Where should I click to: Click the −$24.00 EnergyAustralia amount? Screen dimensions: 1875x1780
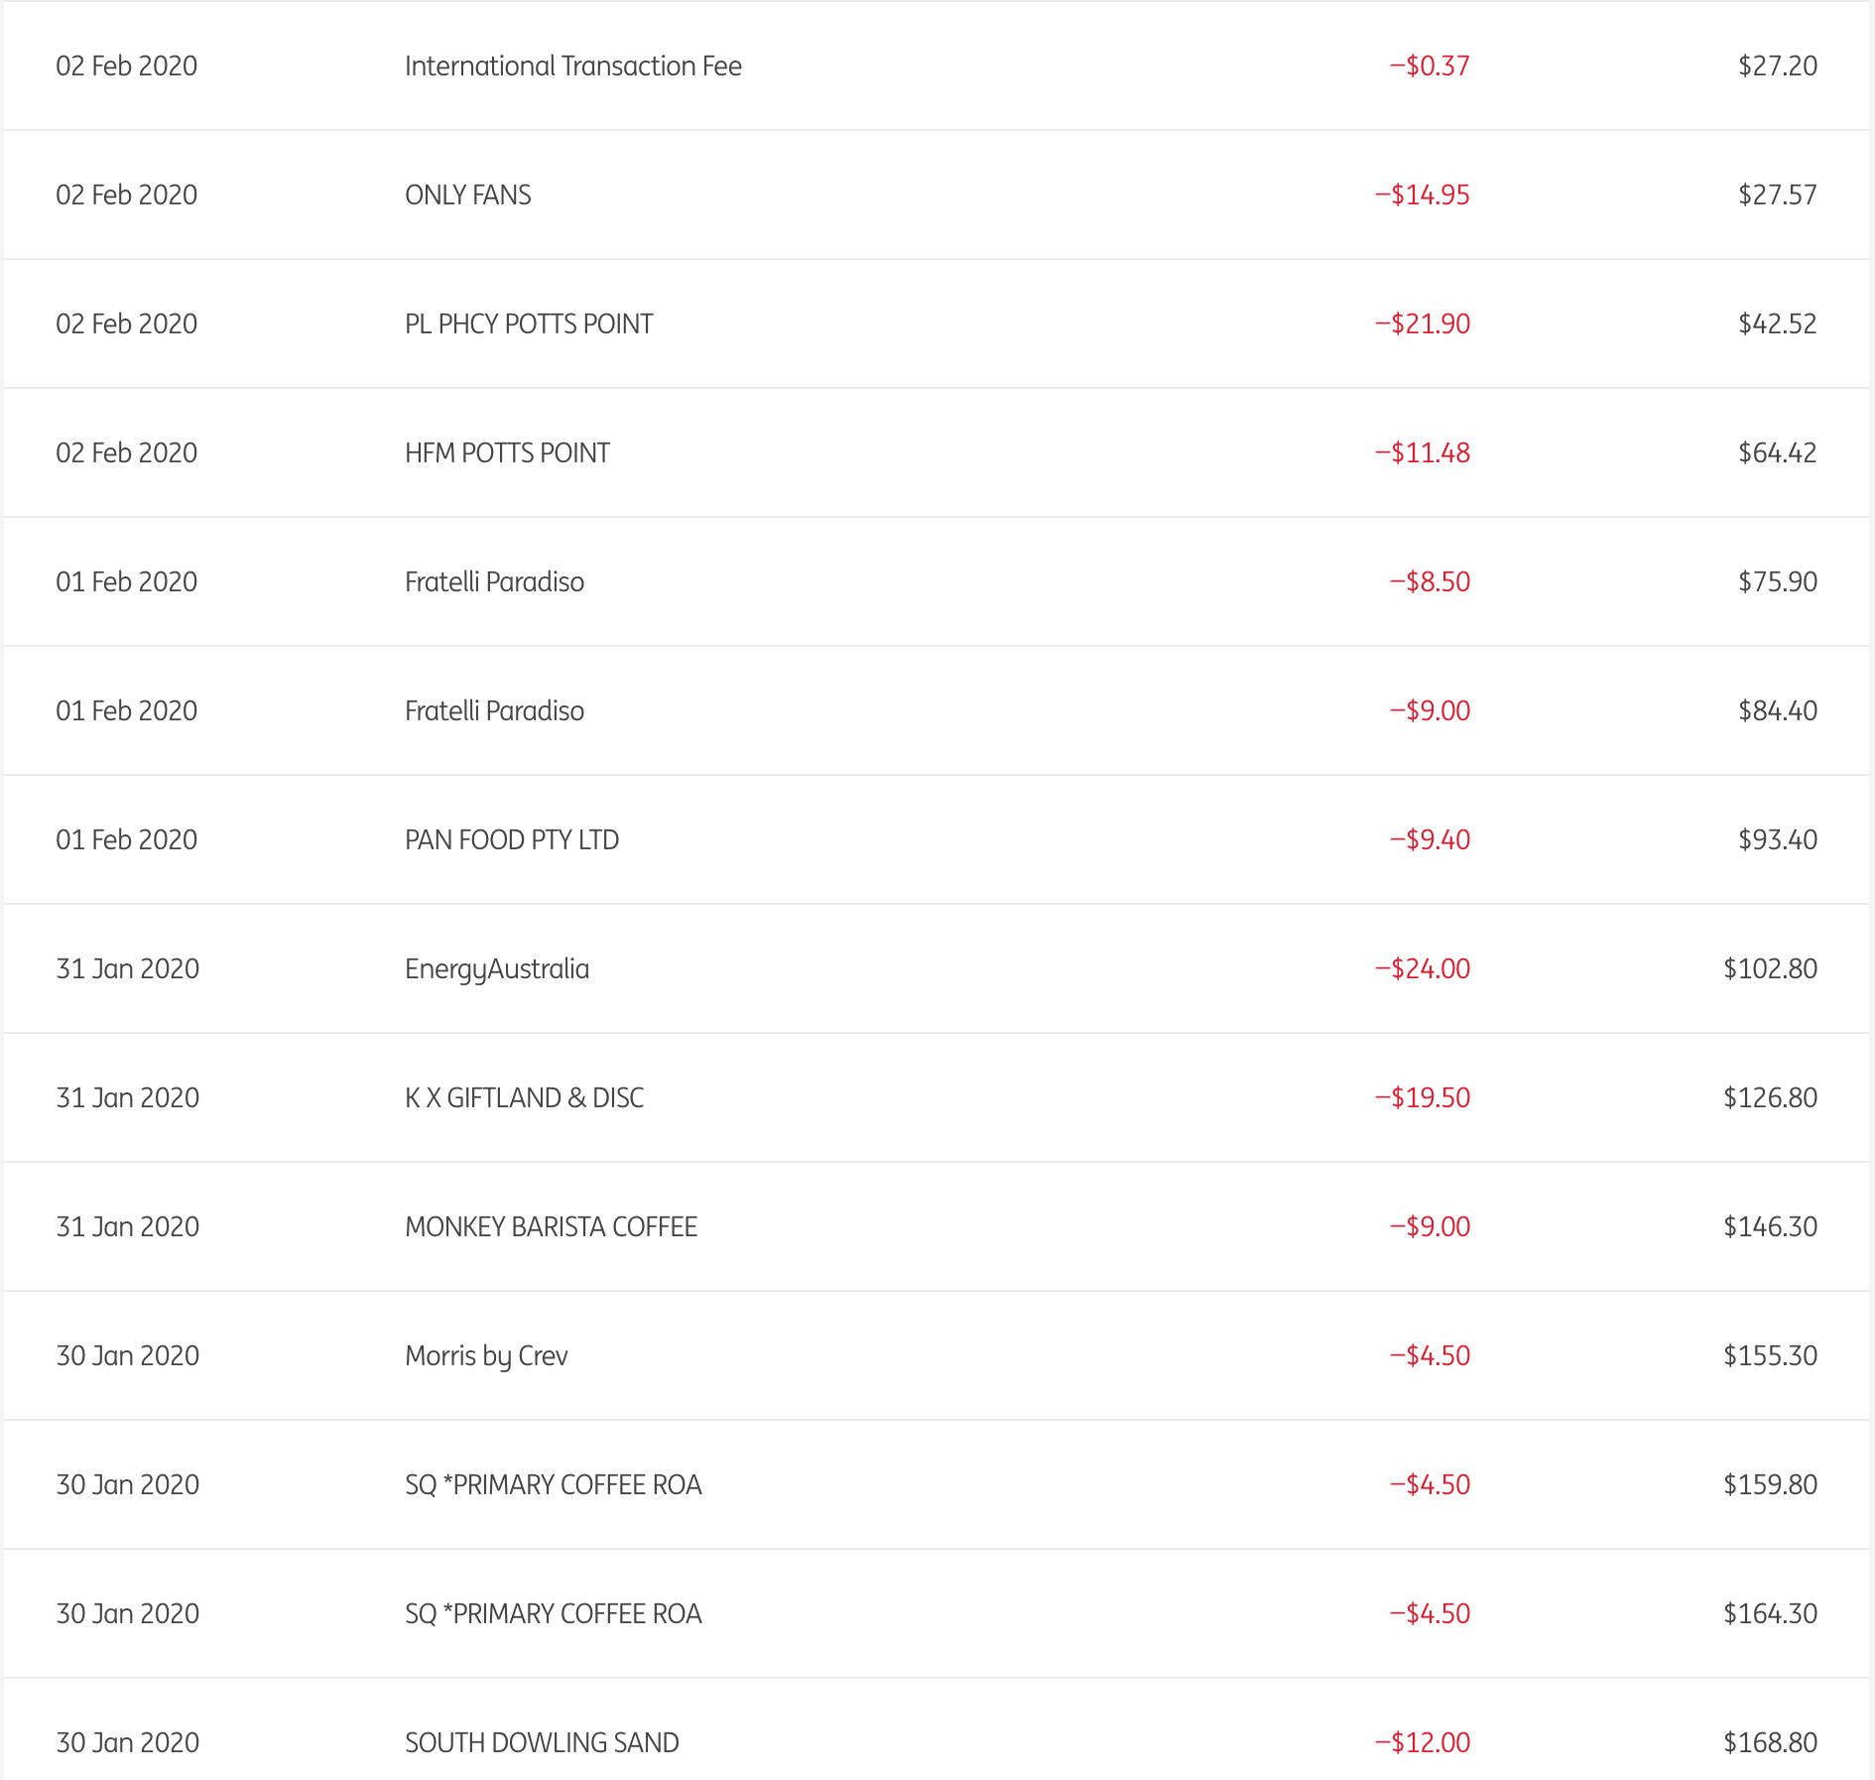[1422, 969]
